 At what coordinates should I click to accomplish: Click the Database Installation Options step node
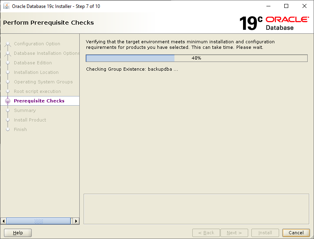(8, 53)
